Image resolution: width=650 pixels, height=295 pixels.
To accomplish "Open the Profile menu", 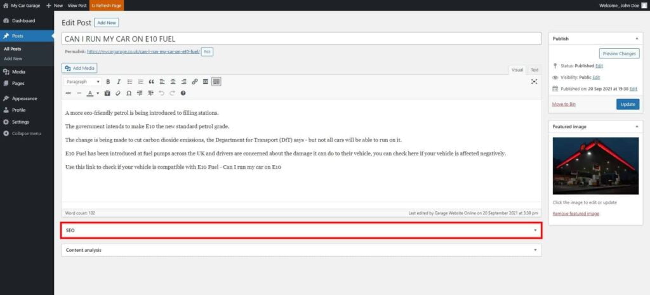I will (x=27, y=110).
